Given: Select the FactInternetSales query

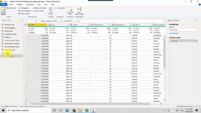Looking at the screenshot, I should click(10, 34).
